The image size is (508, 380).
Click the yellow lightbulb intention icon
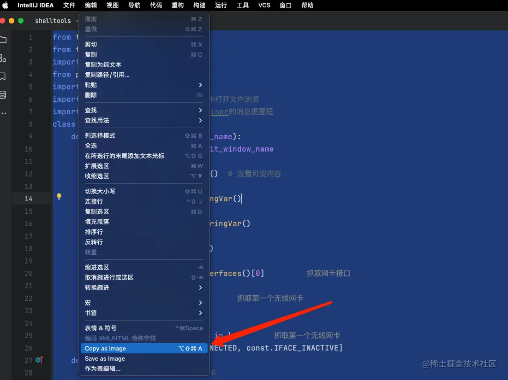[59, 196]
